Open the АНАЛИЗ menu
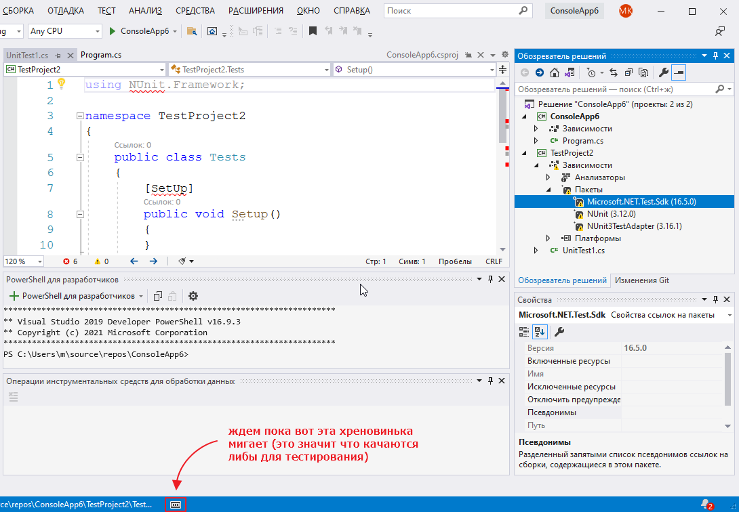Screen dimensions: 739x512 [x=144, y=11]
